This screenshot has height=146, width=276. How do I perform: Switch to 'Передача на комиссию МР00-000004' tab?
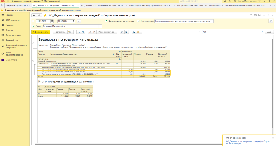click(x=246, y=5)
